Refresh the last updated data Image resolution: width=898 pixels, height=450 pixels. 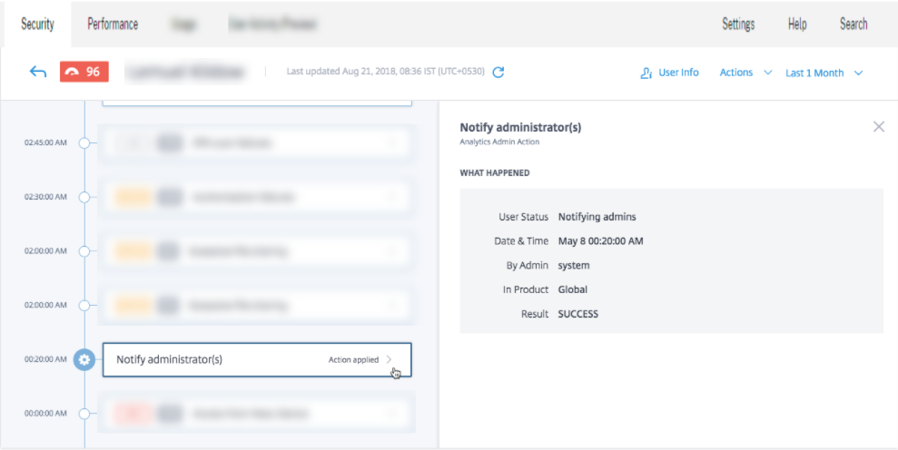click(x=498, y=73)
